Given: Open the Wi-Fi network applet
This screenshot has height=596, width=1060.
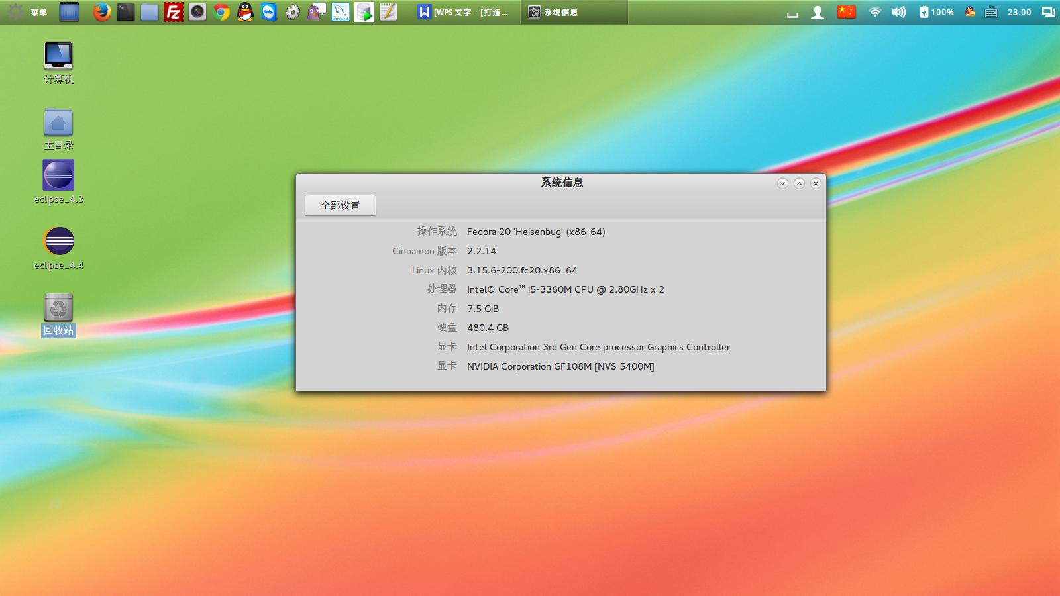Looking at the screenshot, I should point(874,12).
